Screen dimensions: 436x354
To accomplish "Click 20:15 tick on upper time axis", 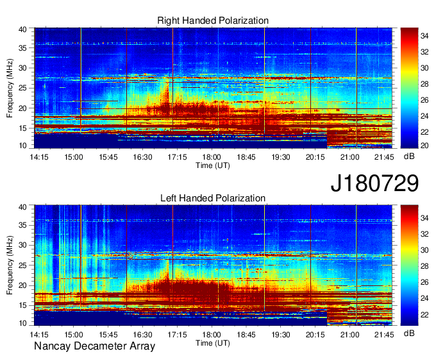I will click(x=315, y=157).
